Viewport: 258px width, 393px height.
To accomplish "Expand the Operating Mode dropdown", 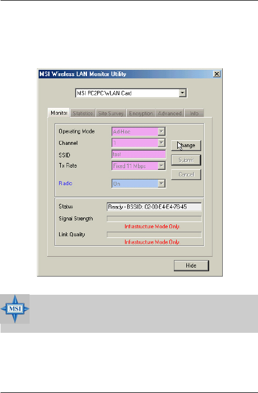I will pos(161,131).
